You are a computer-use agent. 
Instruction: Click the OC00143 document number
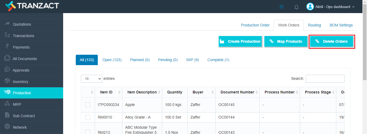pyautogui.click(x=226, y=132)
